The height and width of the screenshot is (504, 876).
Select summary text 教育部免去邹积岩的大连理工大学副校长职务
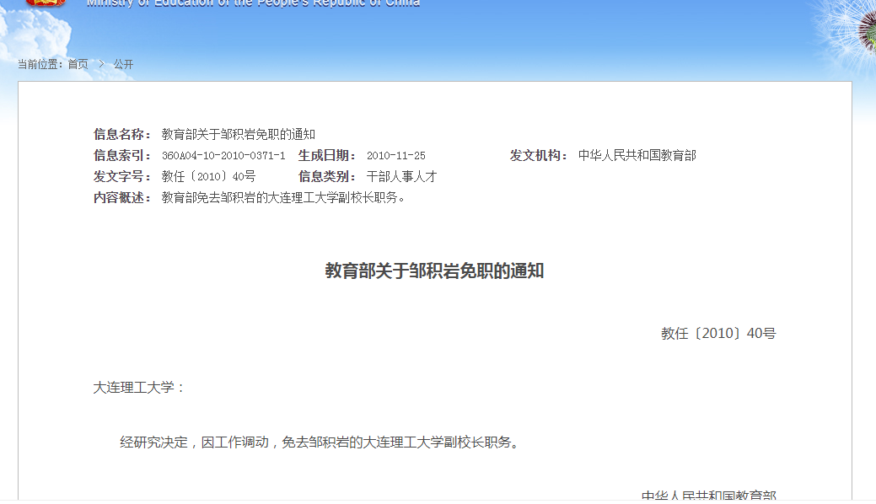click(x=282, y=198)
